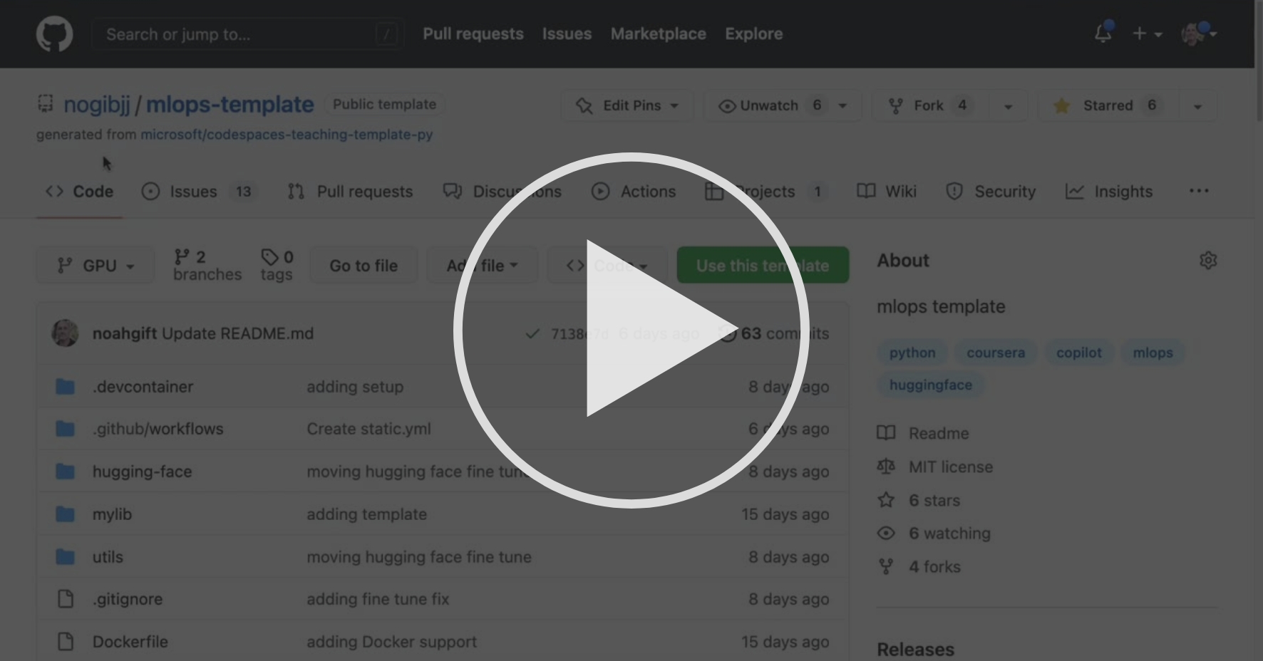This screenshot has height=661, width=1263.
Task: Click the Discussions speech bubble icon
Action: (x=453, y=191)
